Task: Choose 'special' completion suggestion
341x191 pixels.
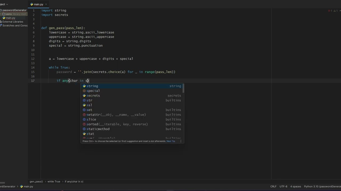Action: [132, 91]
